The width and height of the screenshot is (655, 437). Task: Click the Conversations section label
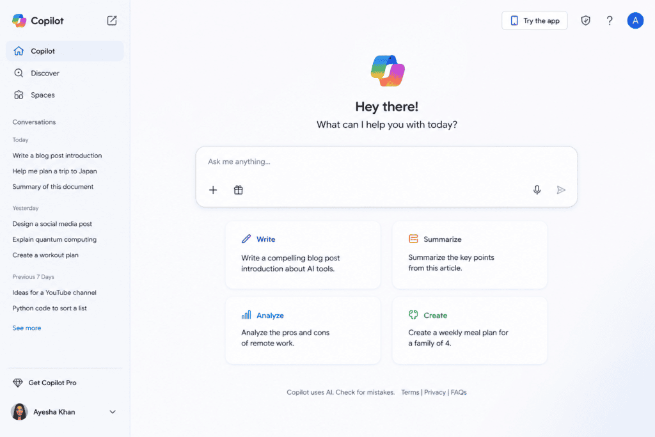(x=34, y=122)
